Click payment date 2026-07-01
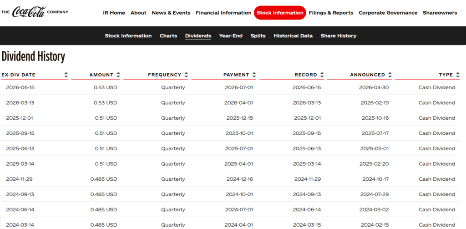The width and height of the screenshot is (466, 229). [x=239, y=87]
